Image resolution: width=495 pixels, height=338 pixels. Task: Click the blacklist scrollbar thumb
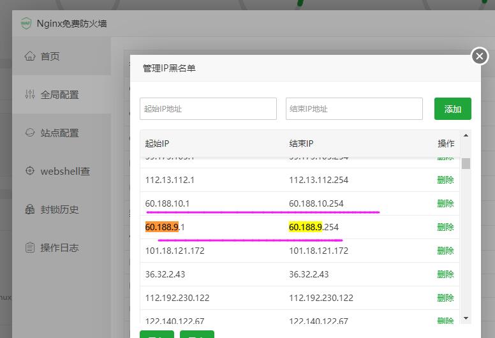[466, 163]
